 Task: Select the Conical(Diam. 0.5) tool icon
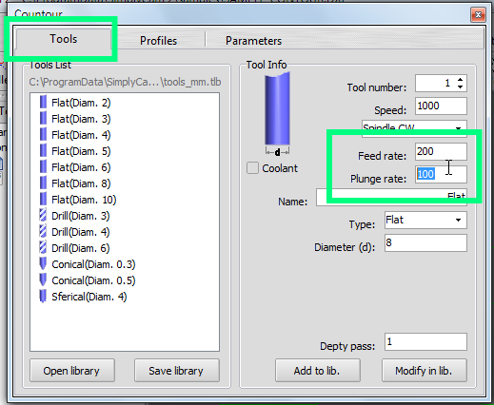click(x=43, y=280)
